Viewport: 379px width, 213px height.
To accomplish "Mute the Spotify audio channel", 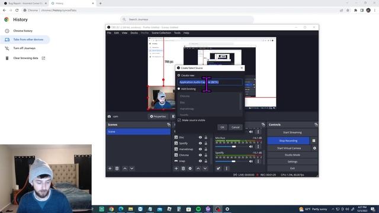I will pos(251,161).
